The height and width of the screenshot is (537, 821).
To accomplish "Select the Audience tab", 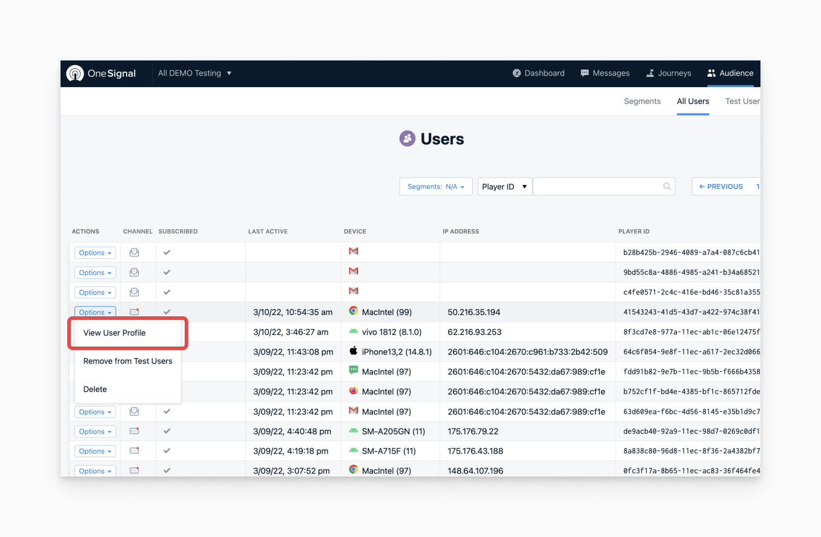I will [730, 73].
